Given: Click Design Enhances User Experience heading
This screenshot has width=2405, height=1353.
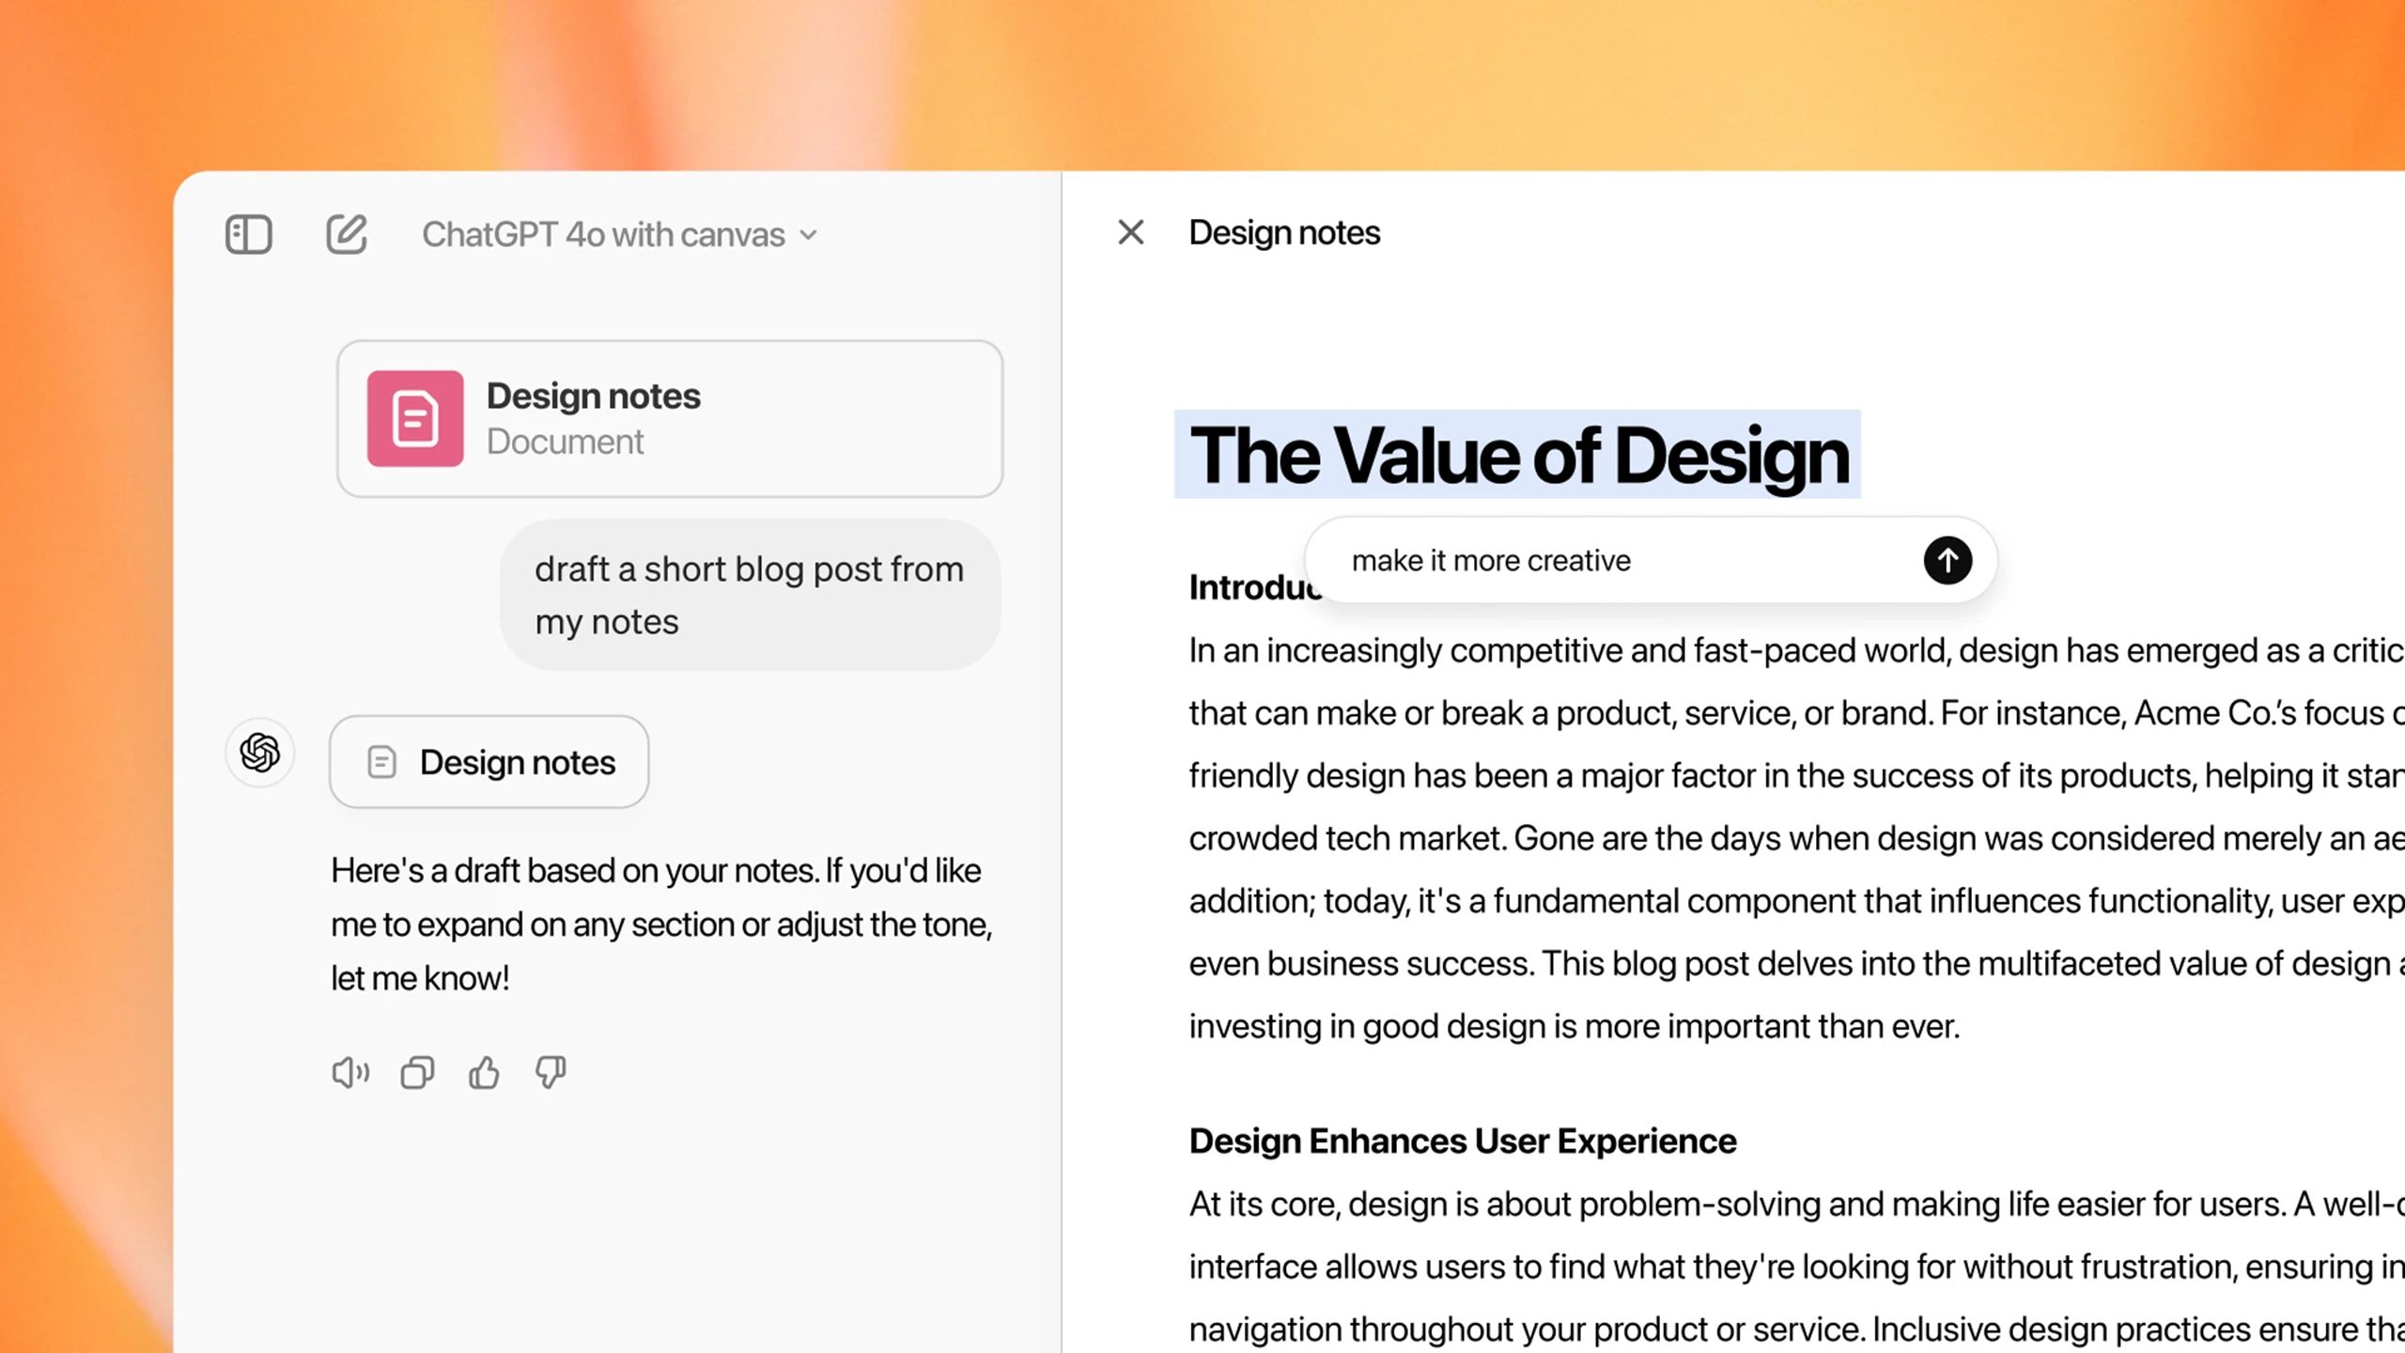Looking at the screenshot, I should [x=1462, y=1140].
